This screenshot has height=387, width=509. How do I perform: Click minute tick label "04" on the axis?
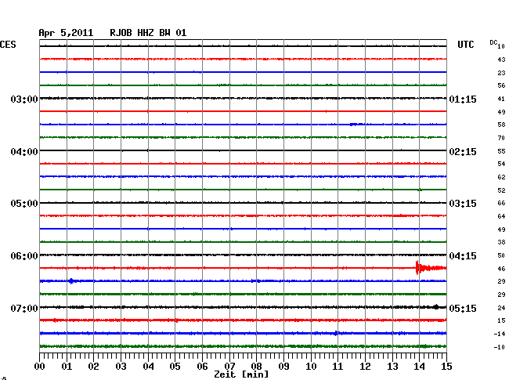point(148,366)
